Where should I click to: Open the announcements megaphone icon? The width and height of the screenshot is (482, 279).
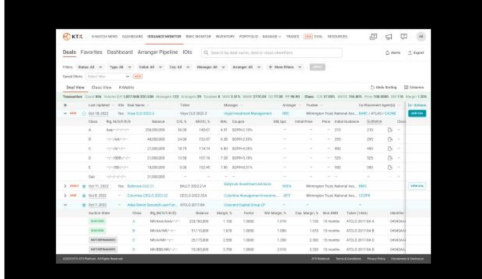[389, 37]
